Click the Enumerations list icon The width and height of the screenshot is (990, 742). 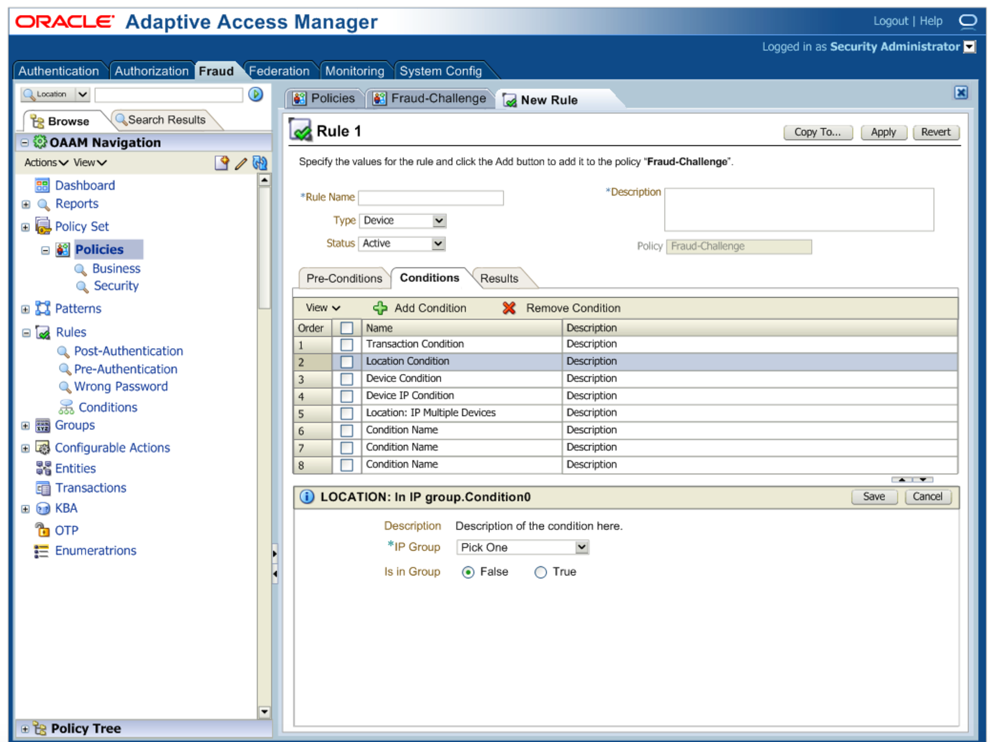pyautogui.click(x=41, y=551)
